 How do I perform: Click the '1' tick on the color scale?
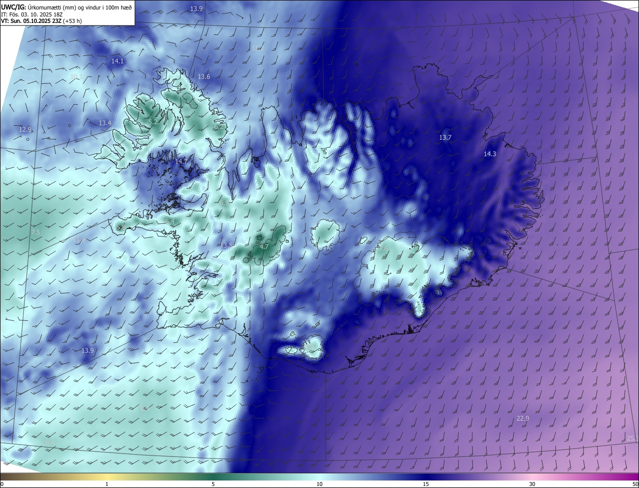tap(107, 484)
